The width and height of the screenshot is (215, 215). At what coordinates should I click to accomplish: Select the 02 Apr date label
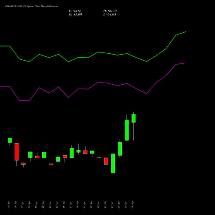(x=9, y=205)
